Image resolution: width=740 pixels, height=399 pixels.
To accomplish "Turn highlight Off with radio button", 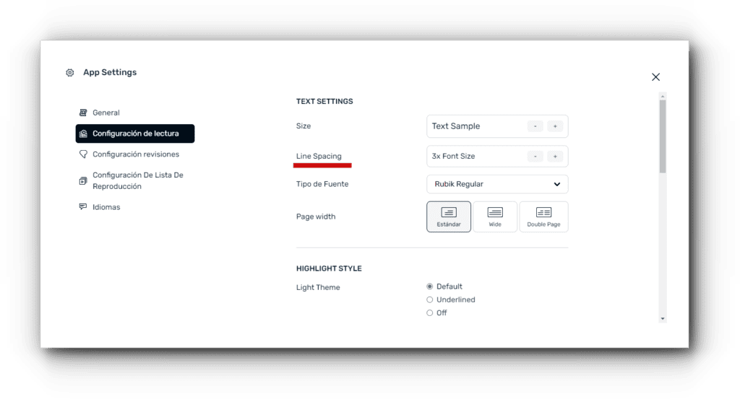I will click(x=430, y=313).
